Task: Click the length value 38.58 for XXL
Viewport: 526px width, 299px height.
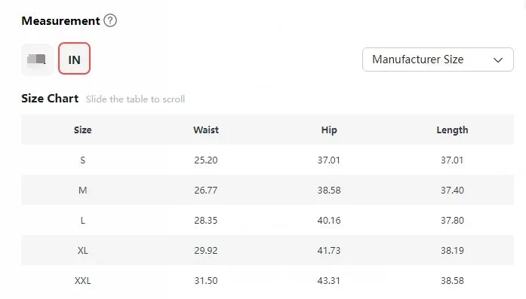Action: click(452, 281)
